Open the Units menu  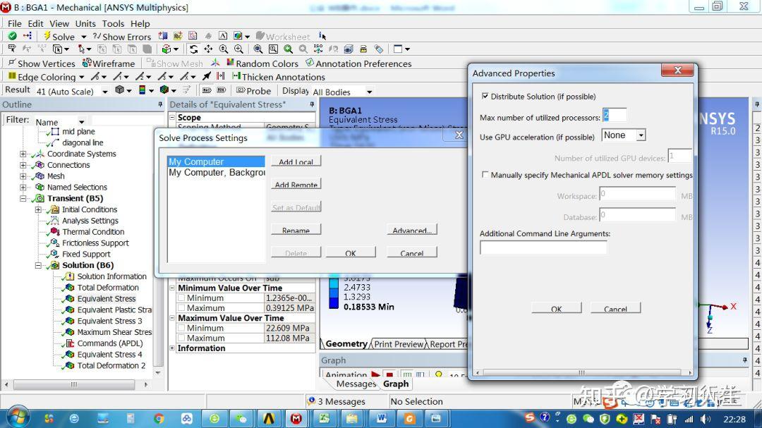click(x=85, y=23)
